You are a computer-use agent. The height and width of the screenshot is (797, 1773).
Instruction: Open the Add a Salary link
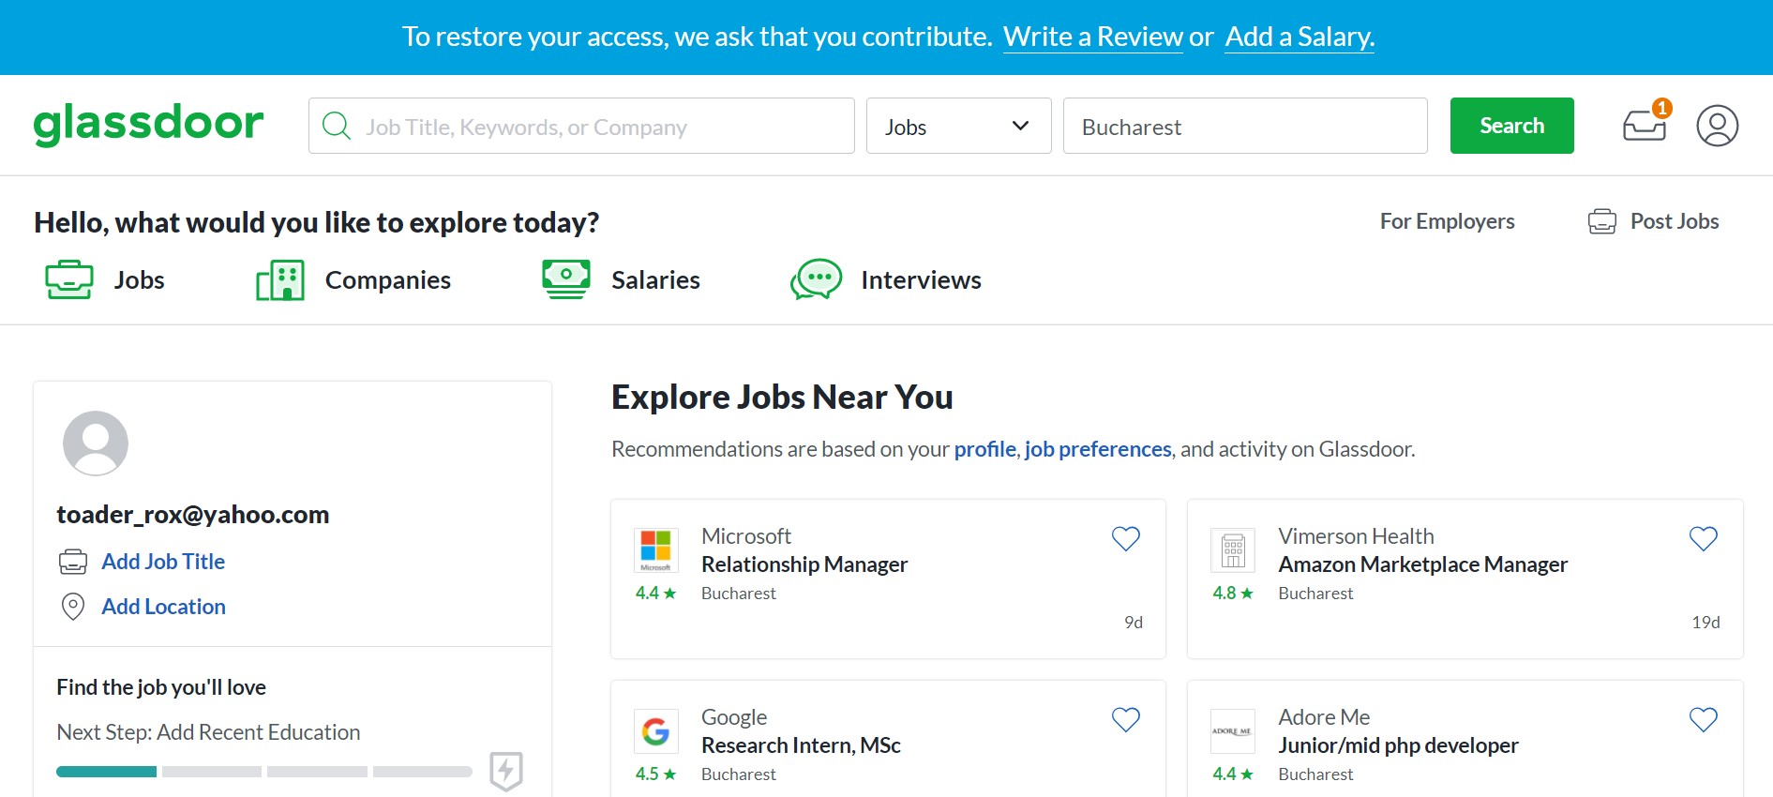pos(1300,37)
